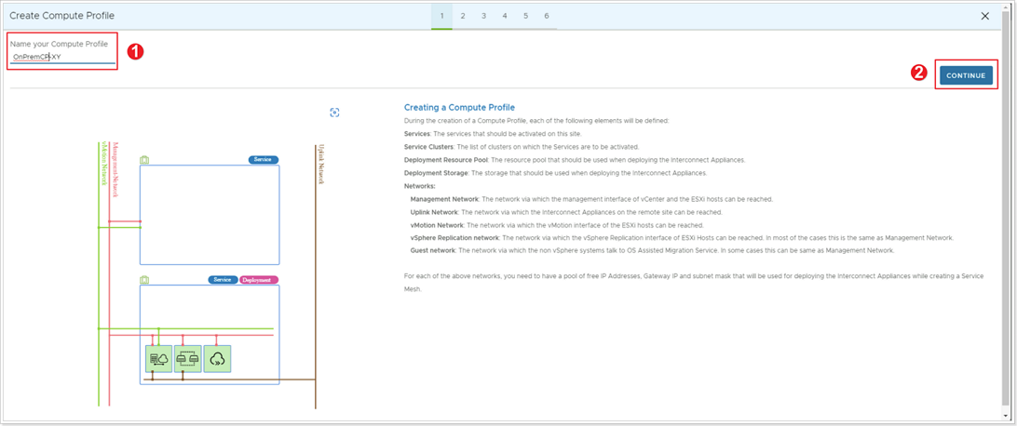
Task: Click the Service badge on the lower cluster
Action: coord(223,280)
